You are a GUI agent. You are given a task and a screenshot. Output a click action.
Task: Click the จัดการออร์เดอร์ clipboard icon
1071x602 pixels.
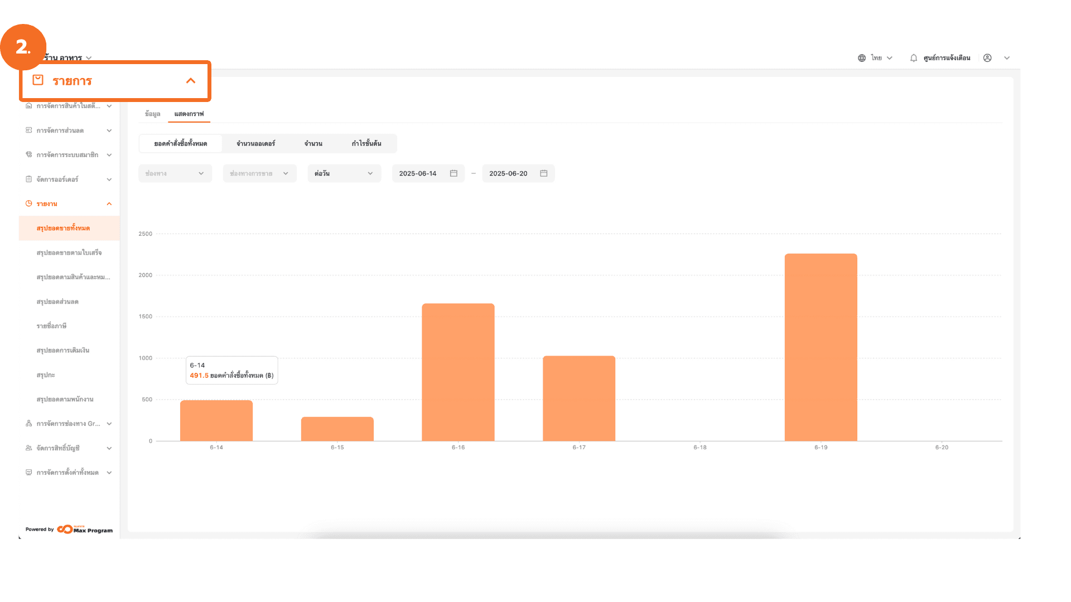29,179
